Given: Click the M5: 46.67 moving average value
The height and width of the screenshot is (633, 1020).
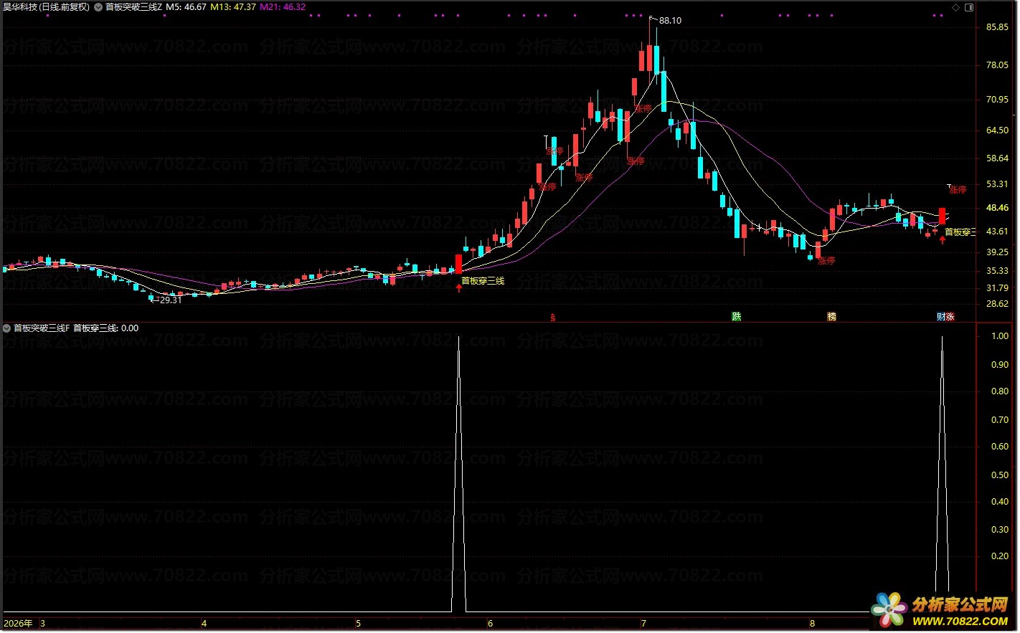Looking at the screenshot, I should (186, 7).
